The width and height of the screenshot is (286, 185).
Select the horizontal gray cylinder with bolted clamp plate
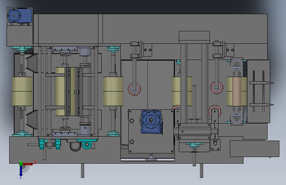click(x=196, y=131)
